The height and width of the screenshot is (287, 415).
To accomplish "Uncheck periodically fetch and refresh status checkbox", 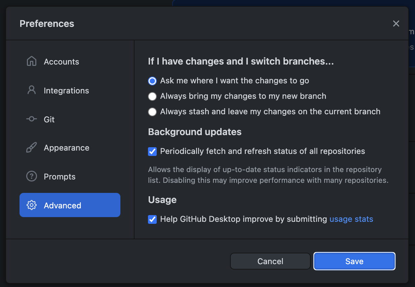I will pos(152,152).
